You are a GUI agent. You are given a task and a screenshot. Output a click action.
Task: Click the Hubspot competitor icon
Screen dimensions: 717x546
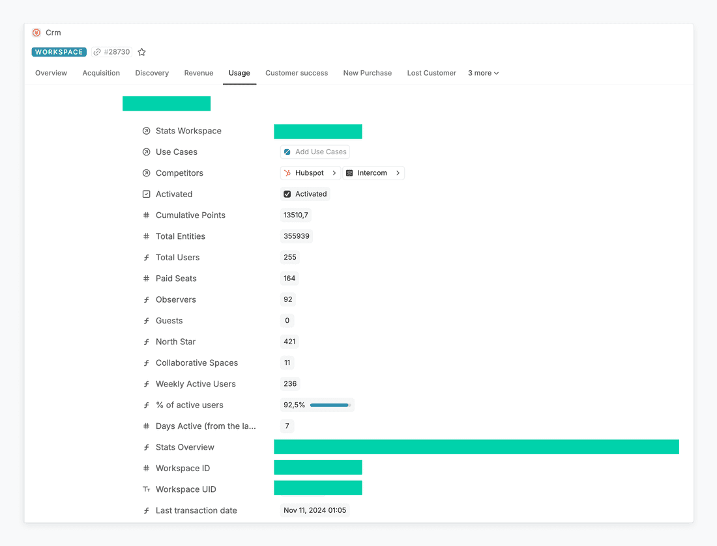tap(287, 173)
